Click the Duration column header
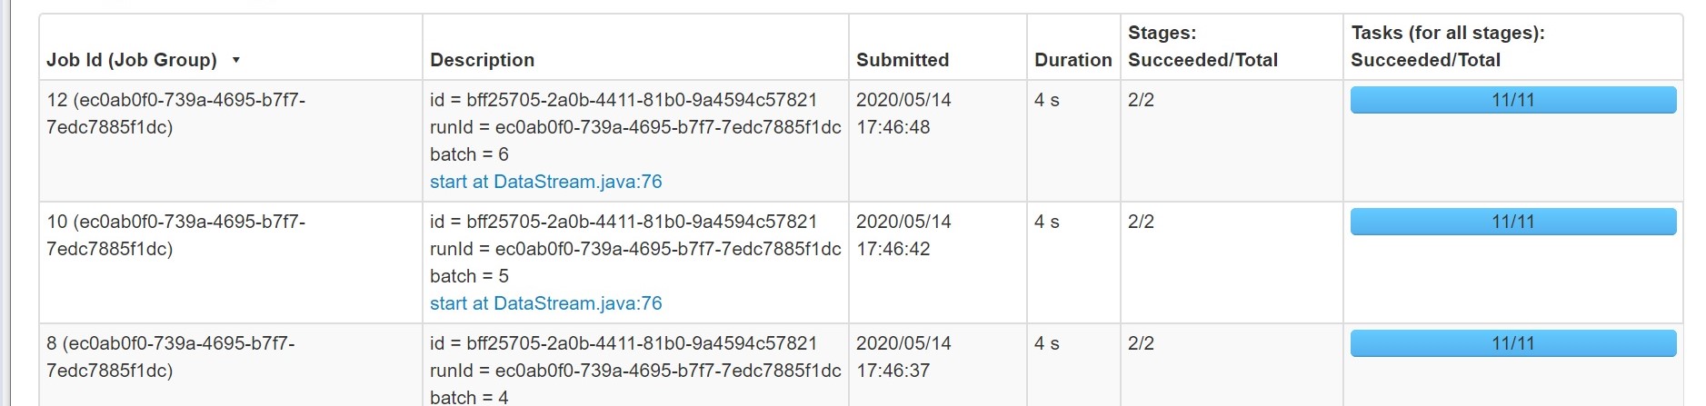The width and height of the screenshot is (1706, 406). tap(1072, 60)
